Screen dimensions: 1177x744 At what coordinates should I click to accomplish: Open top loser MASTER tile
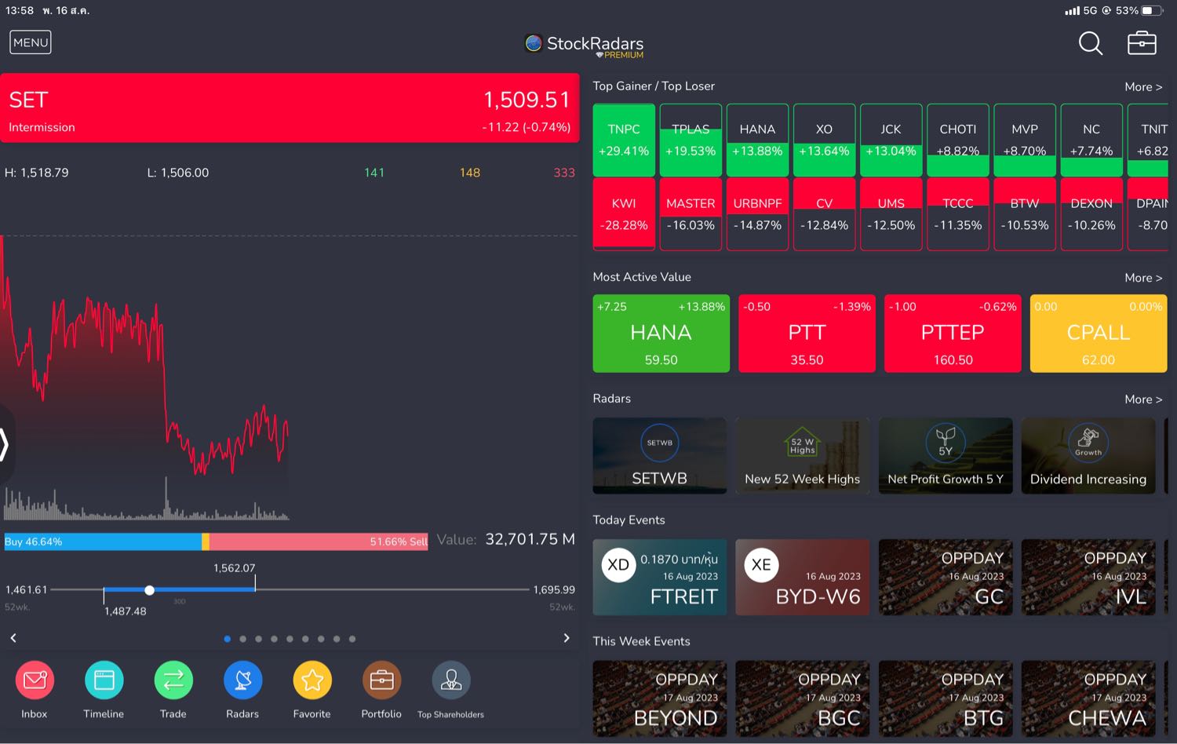[691, 214]
